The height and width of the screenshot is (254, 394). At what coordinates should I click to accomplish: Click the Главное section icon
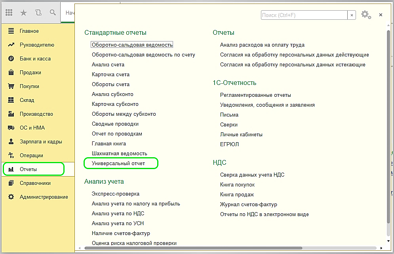(11, 31)
